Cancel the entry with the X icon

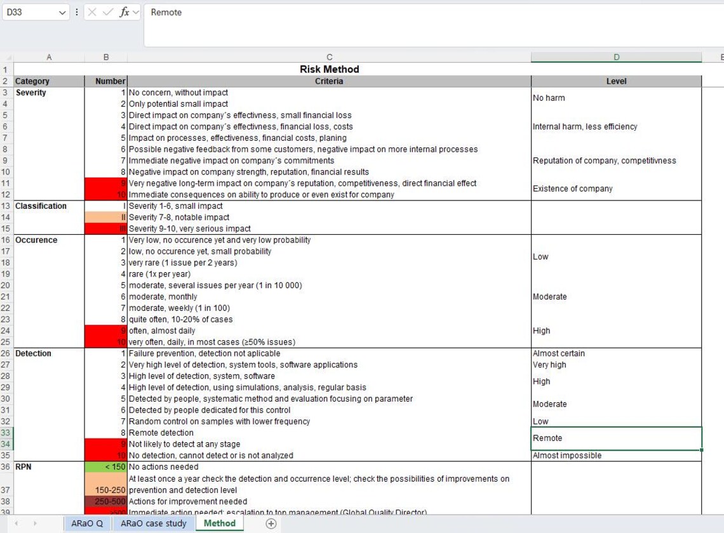(91, 12)
